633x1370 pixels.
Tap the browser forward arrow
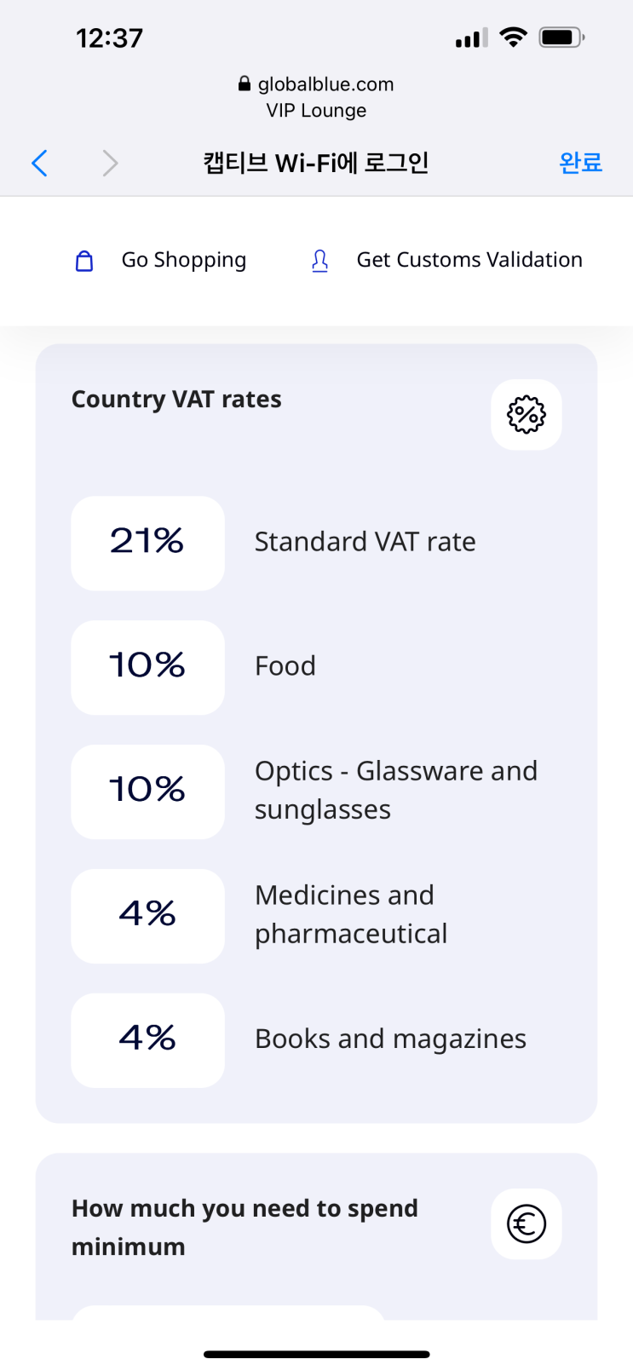[110, 163]
